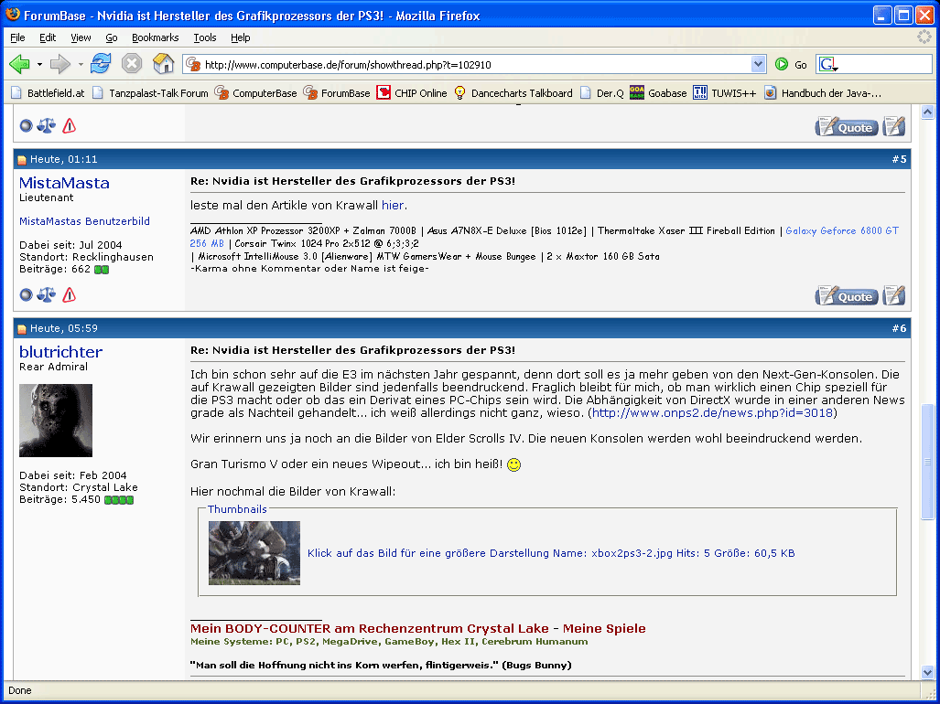The width and height of the screenshot is (940, 704).
Task: Click the post icon next to Heute, 05:59
Action: coord(22,329)
